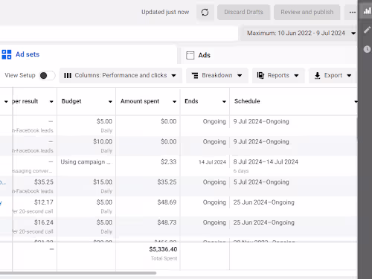
Task: Open the Reports dropdown menu
Action: (278, 75)
